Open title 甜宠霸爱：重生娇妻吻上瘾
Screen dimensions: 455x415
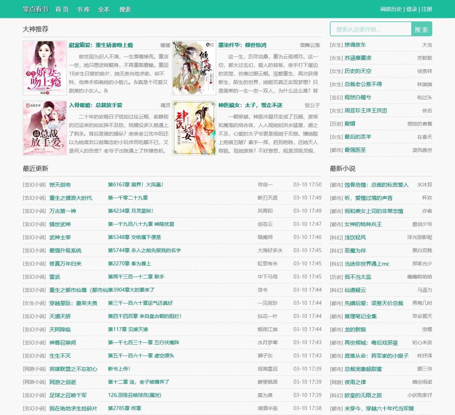coord(101,45)
